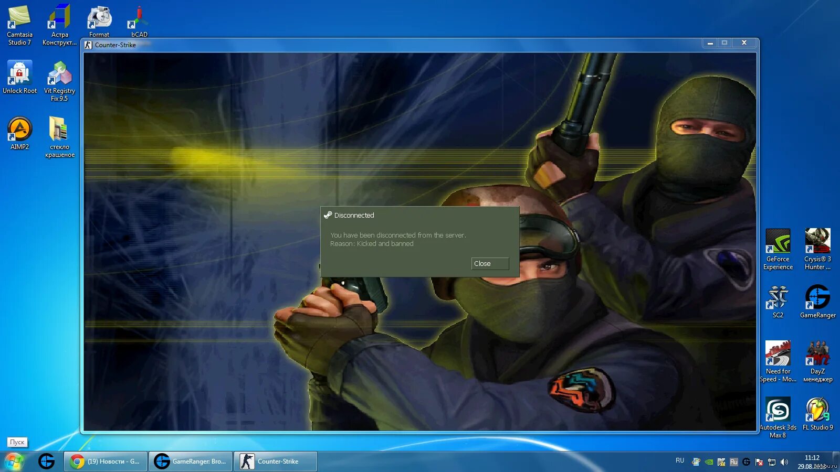
Task: Click the 'Reason: Kicked and banned' text
Action: (372, 244)
